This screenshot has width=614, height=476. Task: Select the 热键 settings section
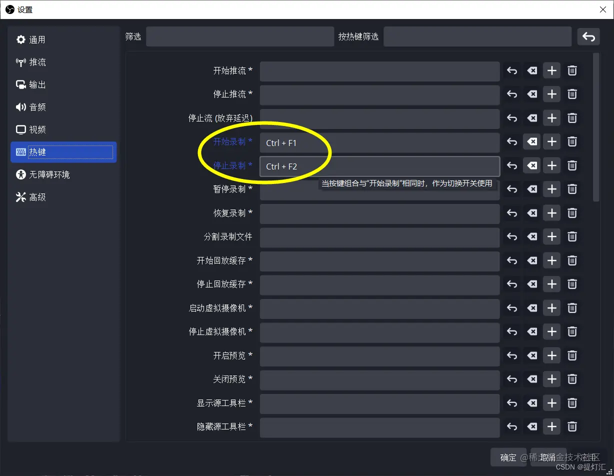pyautogui.click(x=63, y=152)
